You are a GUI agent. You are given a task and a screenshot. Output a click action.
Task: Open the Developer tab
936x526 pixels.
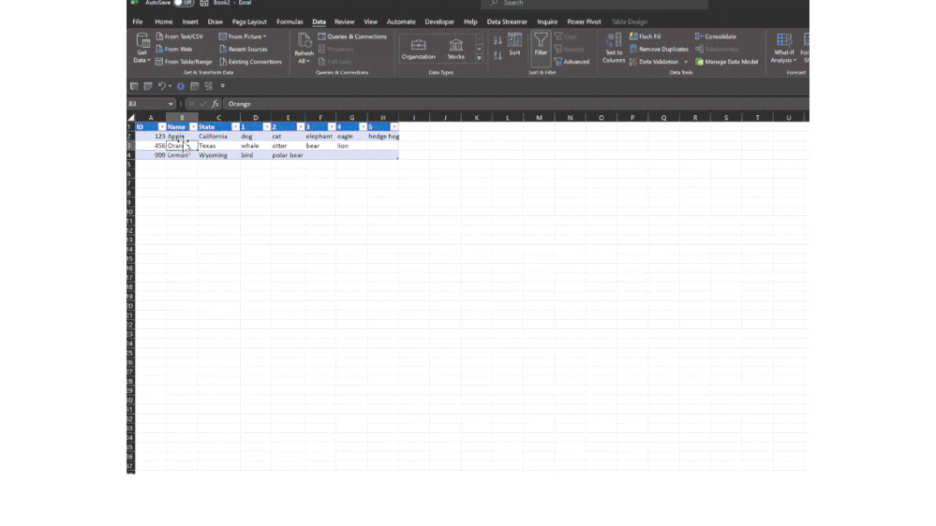(x=439, y=22)
